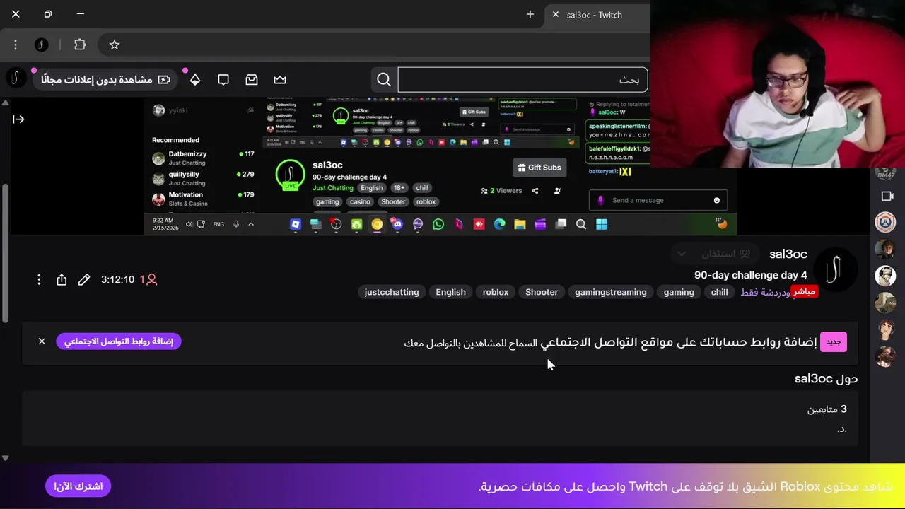Open a new browser tab with the plus button
Viewport: 905px width, 509px height.
(x=530, y=14)
